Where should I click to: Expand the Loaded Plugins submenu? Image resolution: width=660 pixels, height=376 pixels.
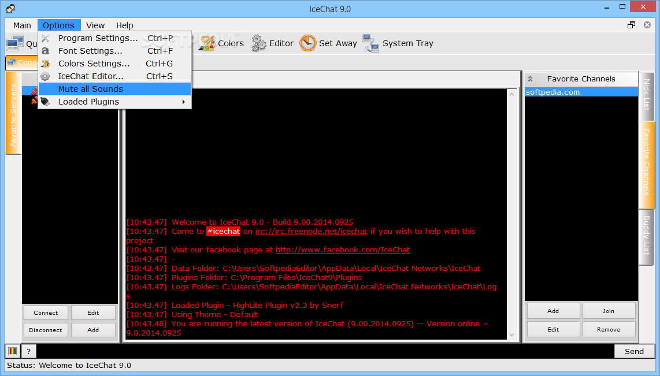click(x=114, y=102)
